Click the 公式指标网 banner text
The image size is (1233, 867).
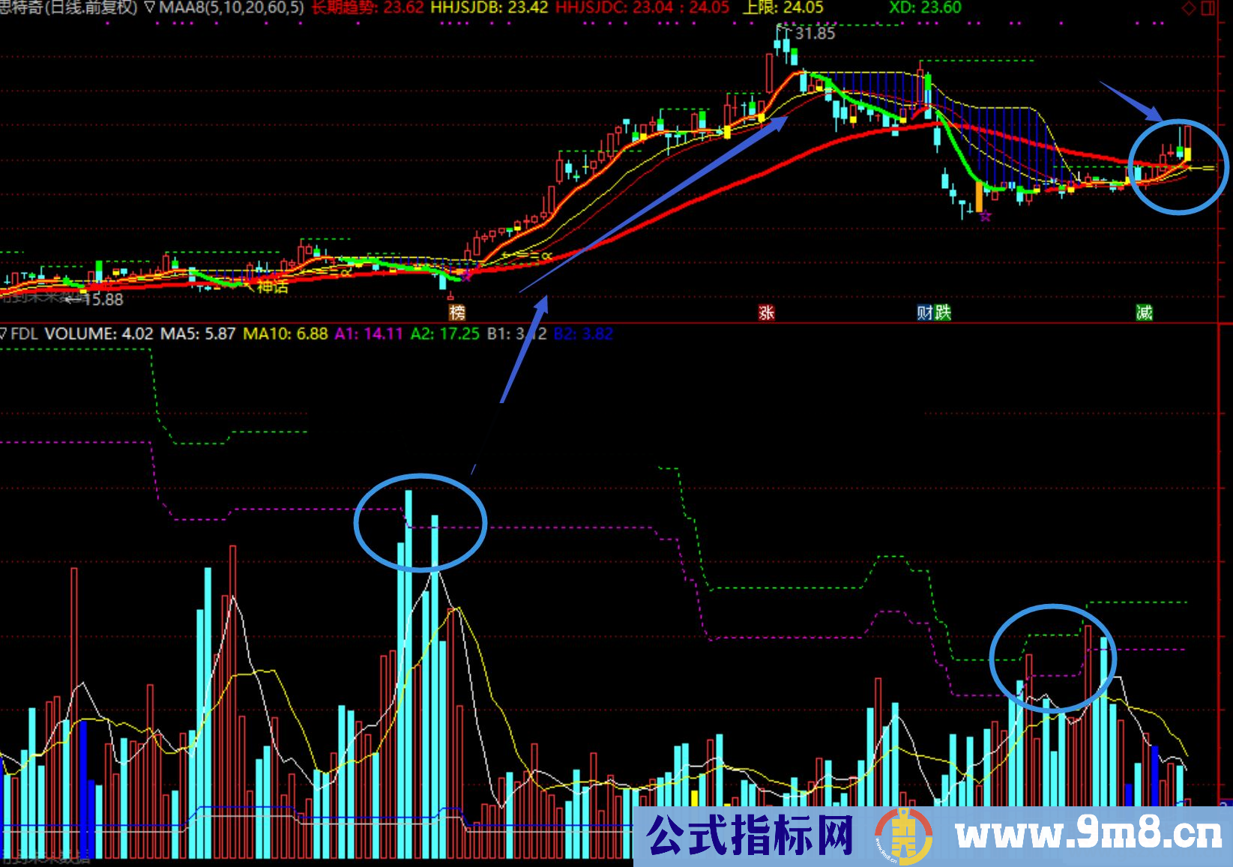click(x=750, y=835)
